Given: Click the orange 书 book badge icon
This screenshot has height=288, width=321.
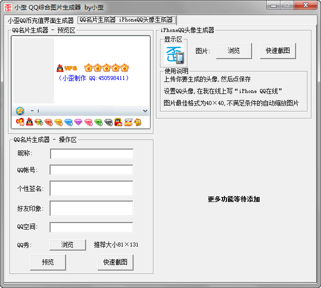Looking at the screenshot, I should pyautogui.click(x=138, y=122).
